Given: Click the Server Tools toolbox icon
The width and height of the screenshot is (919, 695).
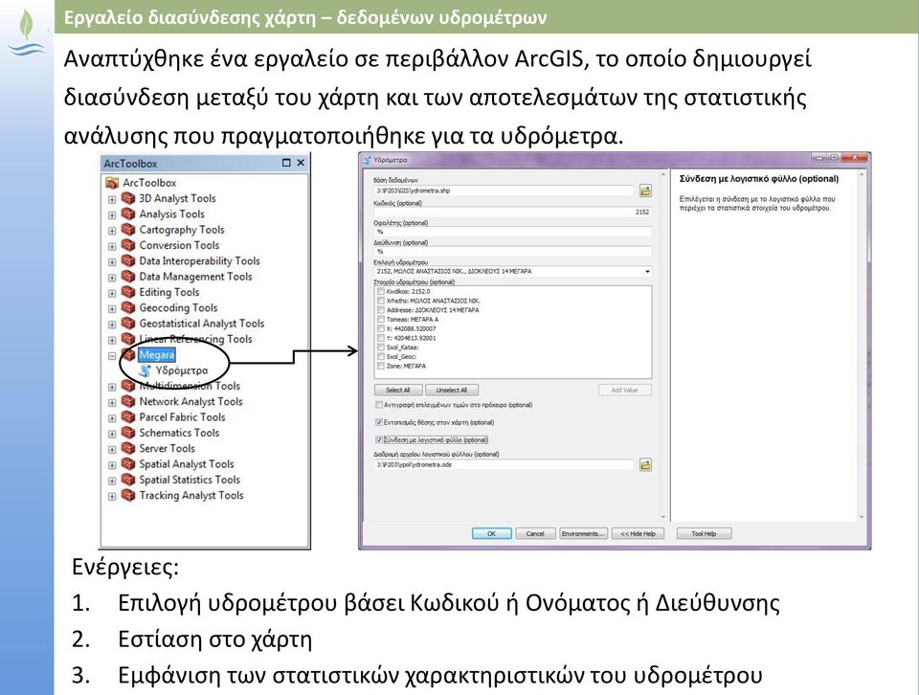Looking at the screenshot, I should pos(127,448).
